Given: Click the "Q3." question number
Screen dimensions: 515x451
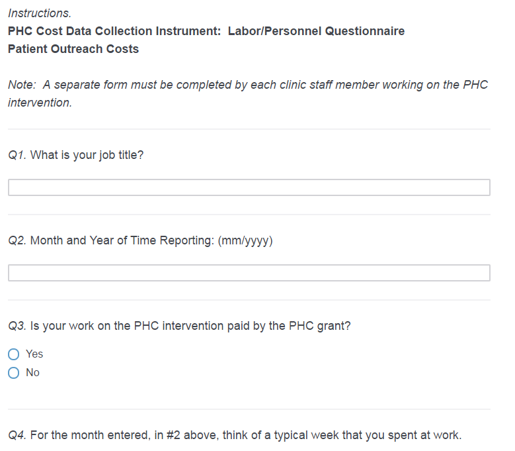Looking at the screenshot, I should 18,326.
